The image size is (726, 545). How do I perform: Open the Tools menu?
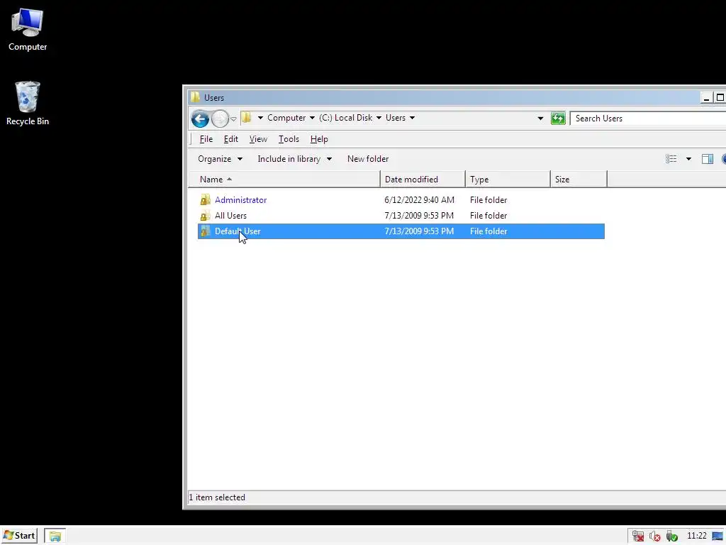point(289,139)
